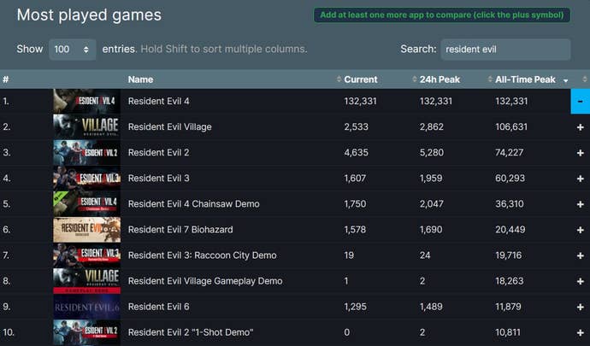Click the 1-Shot Demo banner thumbnail in row 10
The image size is (590, 346).
tap(87, 332)
